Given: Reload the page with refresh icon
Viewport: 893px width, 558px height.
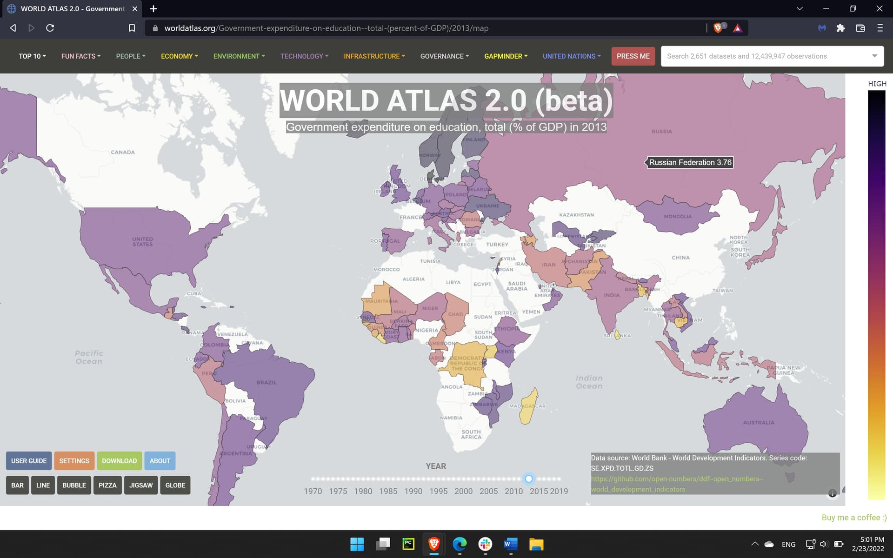Looking at the screenshot, I should [50, 28].
